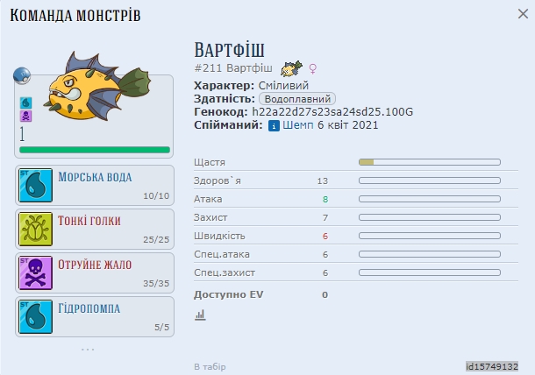Click the Отруйне жало poison skull icon
This screenshot has width=535, height=375.
35,272
